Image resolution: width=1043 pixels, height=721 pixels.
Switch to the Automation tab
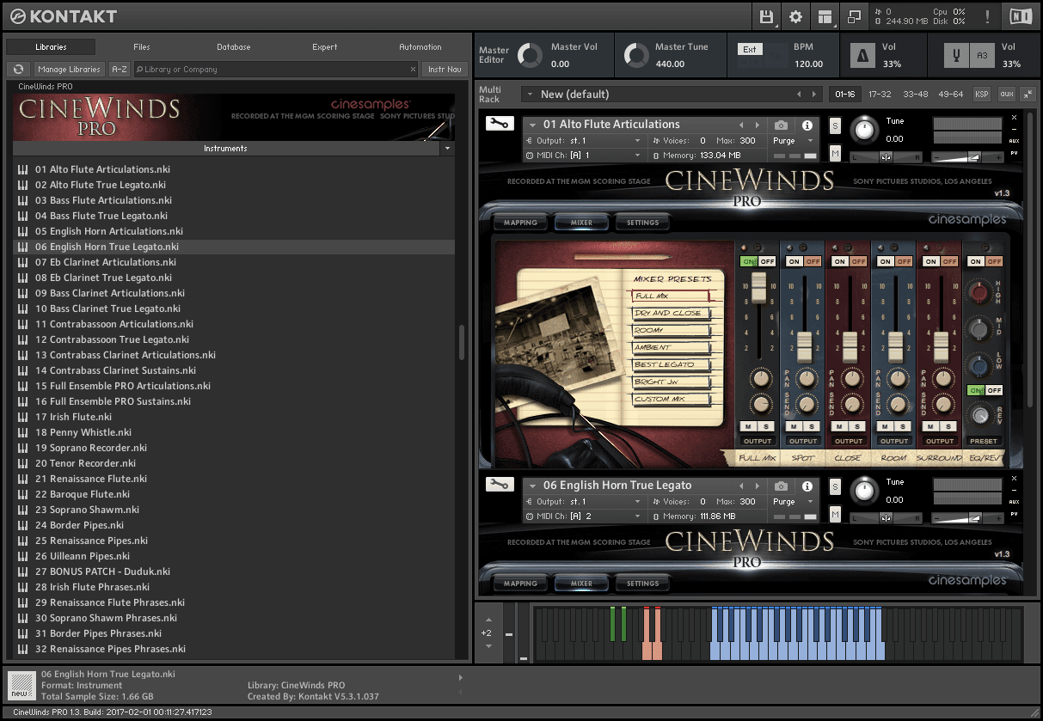pos(420,47)
